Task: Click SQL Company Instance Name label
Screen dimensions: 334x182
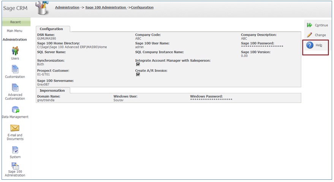Action: click(x=159, y=52)
